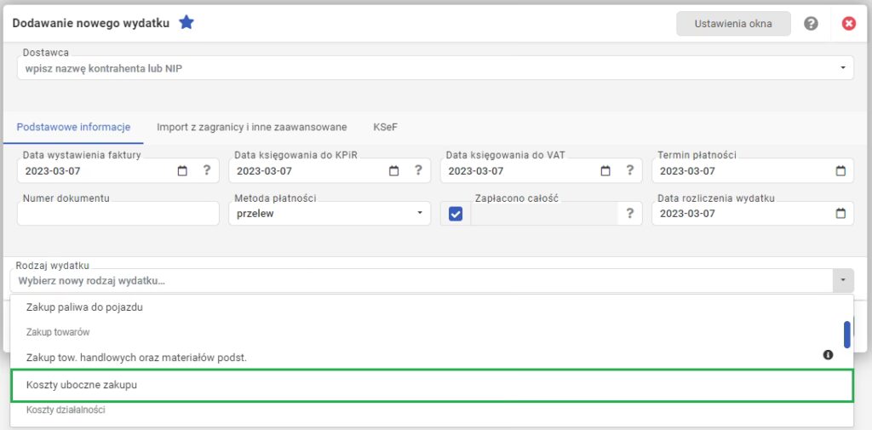Open calendar for Data księgowania do KPiR
The width and height of the screenshot is (872, 430).
[393, 170]
